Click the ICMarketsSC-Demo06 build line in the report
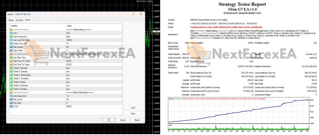The image size is (319, 135). point(242,13)
